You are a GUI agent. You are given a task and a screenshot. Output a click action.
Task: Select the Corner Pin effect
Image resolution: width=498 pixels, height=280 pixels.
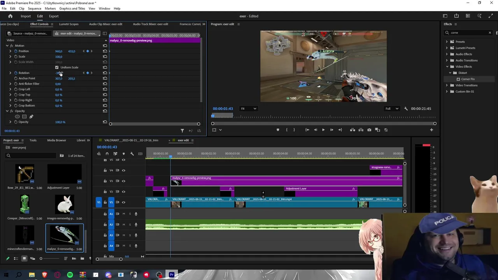(468, 79)
